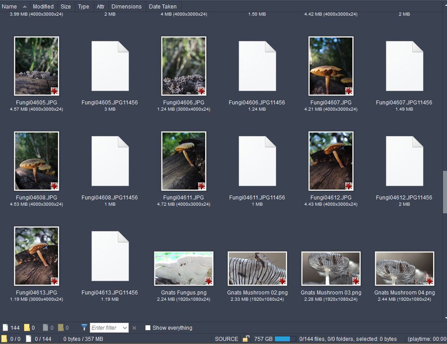Click the '4.72 MB (4000x3000x24)' size text
Viewport: 447px width, 344px height.
tap(184, 204)
